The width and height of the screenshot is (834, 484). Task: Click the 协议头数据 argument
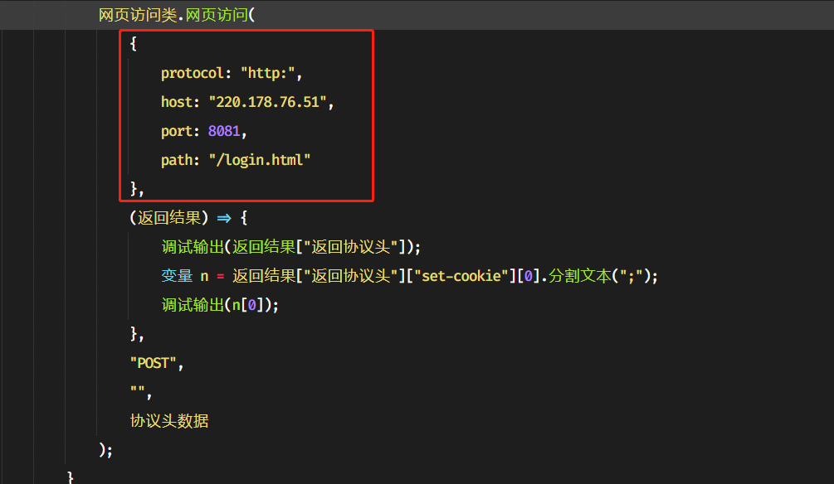[x=169, y=421]
